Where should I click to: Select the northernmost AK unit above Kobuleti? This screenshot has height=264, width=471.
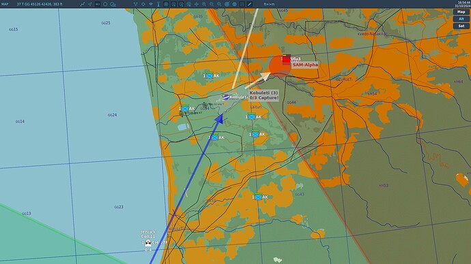pos(210,76)
